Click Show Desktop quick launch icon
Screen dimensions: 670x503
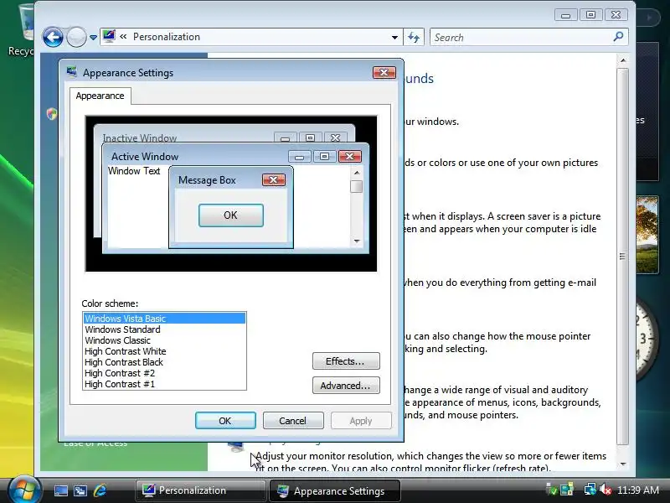[60, 490]
